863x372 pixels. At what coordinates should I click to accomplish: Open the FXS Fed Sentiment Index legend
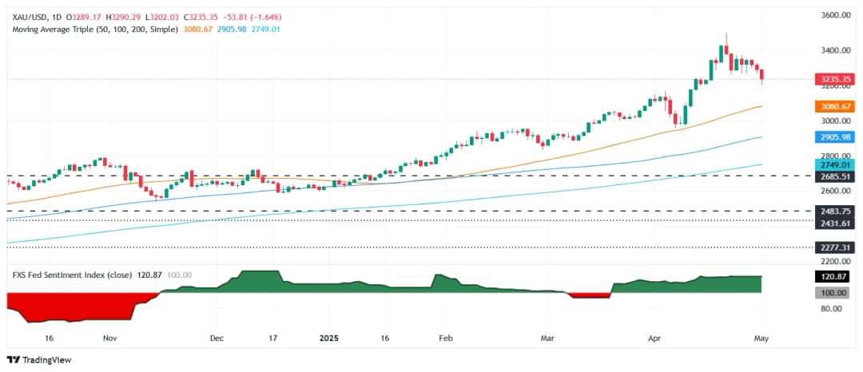click(66, 275)
